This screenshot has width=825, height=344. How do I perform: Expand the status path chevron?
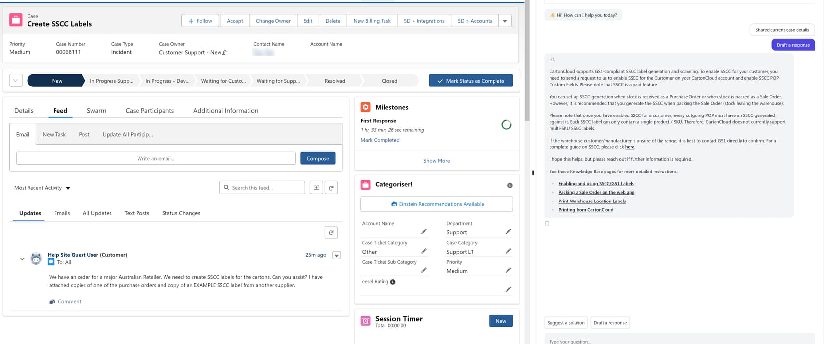coord(16,81)
